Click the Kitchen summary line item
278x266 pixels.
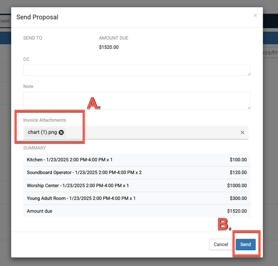pyautogui.click(x=137, y=160)
